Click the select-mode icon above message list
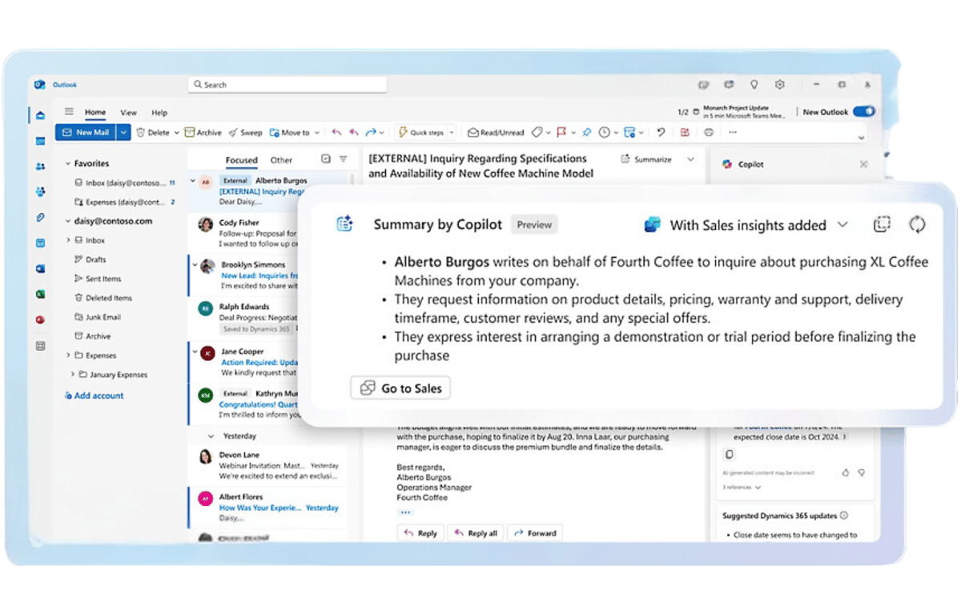The height and width of the screenshot is (606, 961). (325, 159)
